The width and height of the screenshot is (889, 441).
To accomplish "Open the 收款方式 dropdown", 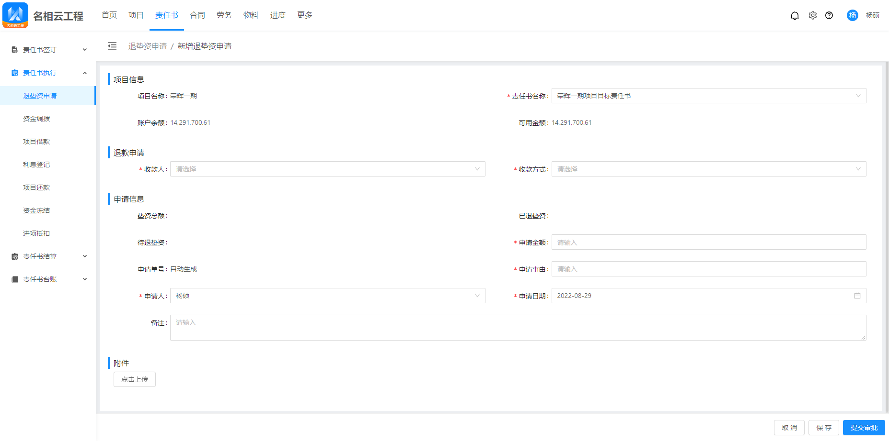I will tap(709, 169).
